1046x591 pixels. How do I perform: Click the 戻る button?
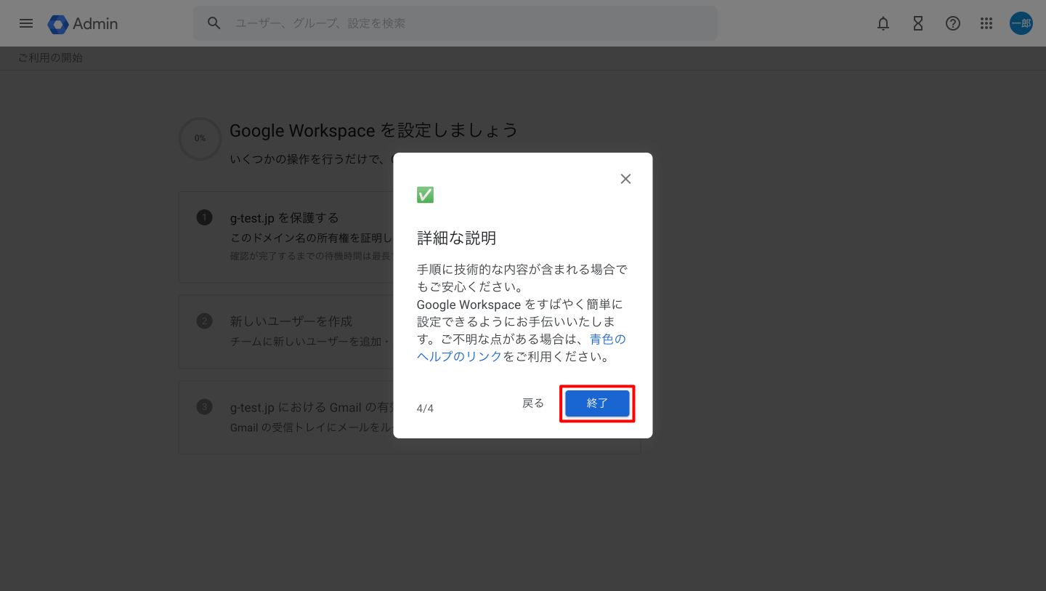[533, 403]
